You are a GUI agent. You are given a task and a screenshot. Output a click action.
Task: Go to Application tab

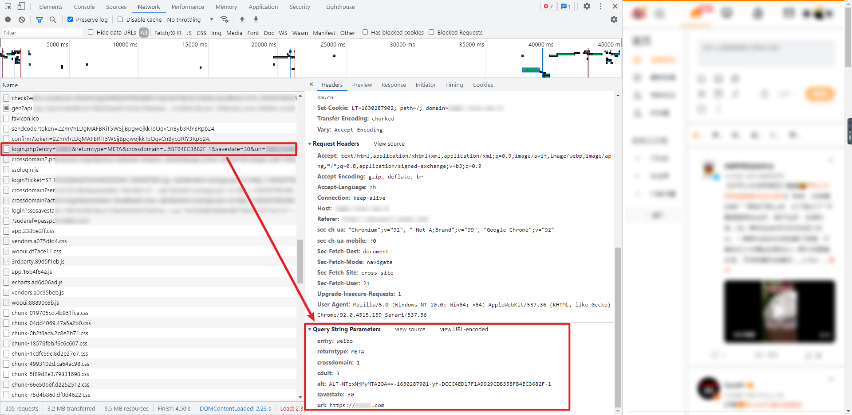point(263,7)
